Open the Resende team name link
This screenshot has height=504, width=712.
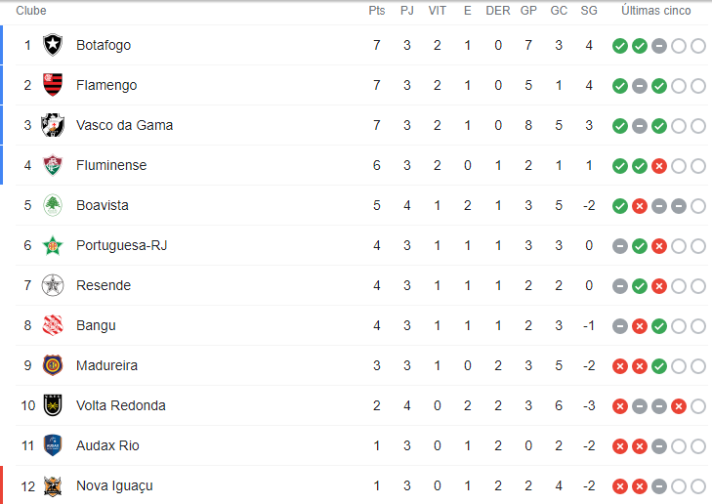(x=104, y=285)
